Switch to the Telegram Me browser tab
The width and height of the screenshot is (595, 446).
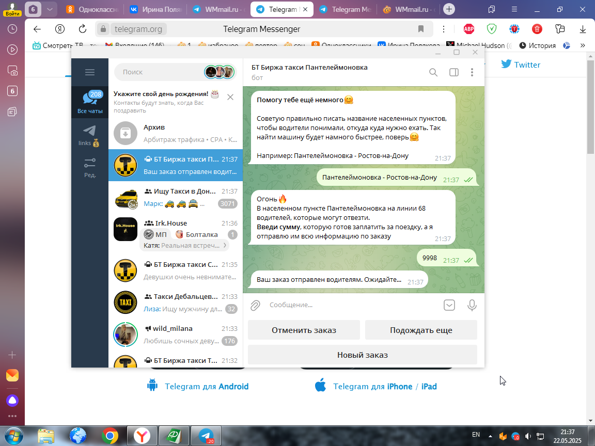tap(345, 9)
